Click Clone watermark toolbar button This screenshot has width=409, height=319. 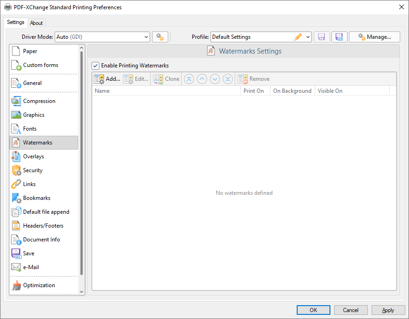166,79
